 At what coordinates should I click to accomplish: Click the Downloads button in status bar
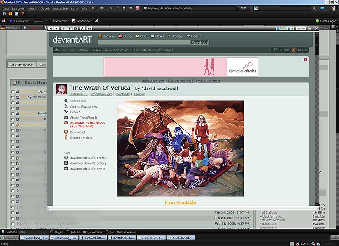pyautogui.click(x=10, y=238)
